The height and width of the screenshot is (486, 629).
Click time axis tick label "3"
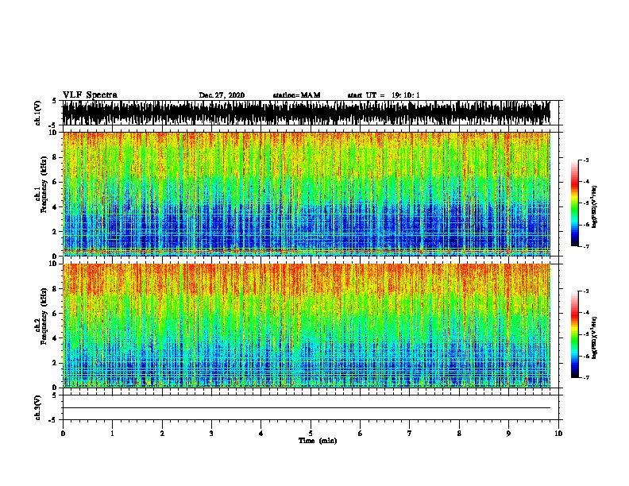pyautogui.click(x=211, y=434)
